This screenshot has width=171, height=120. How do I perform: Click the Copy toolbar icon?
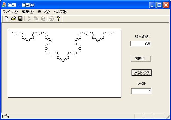(36, 19)
